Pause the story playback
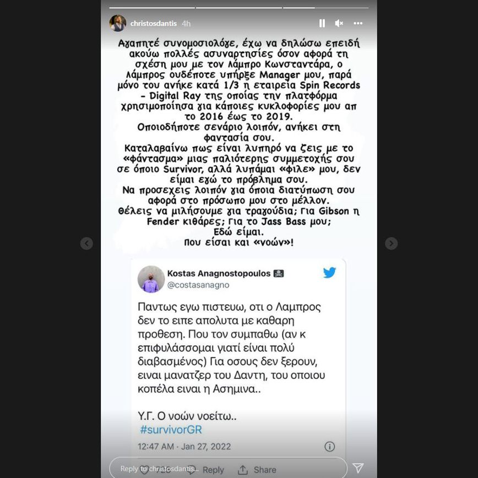The width and height of the screenshot is (478, 478). [322, 24]
